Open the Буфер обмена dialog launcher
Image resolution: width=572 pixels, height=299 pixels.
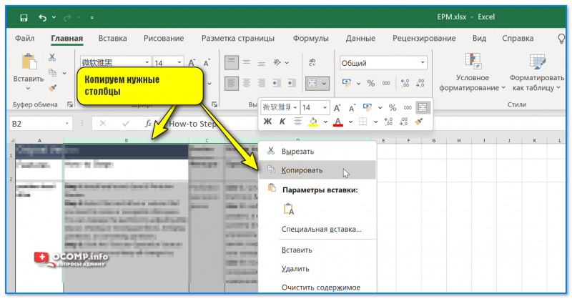pyautogui.click(x=69, y=104)
